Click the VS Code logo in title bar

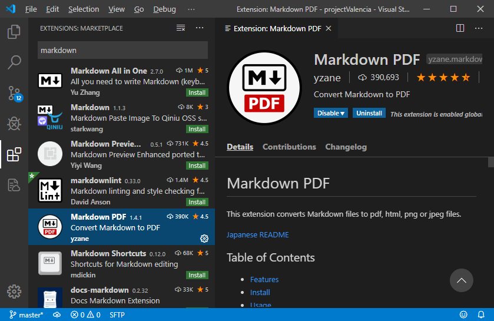click(x=11, y=9)
